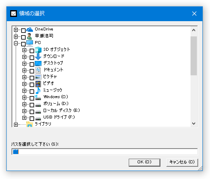This screenshot has height=179, width=210.
Task: Click the 3D オブジェクト cube icon
Action: (x=38, y=50)
